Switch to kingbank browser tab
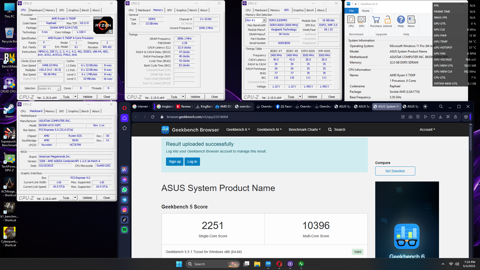 point(165,106)
